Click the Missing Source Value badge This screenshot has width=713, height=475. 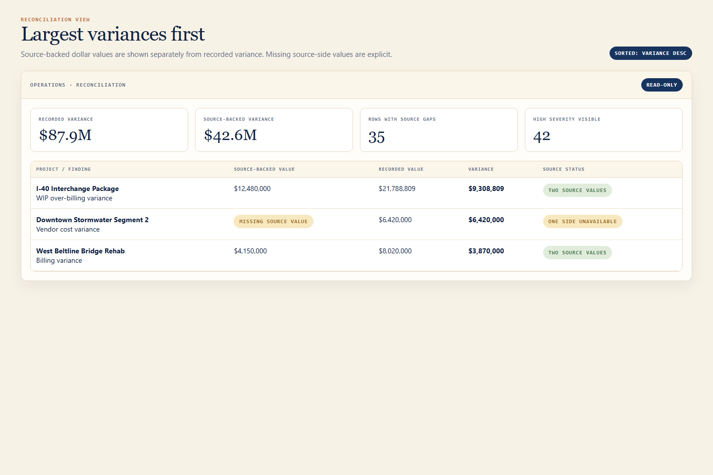[x=273, y=222]
